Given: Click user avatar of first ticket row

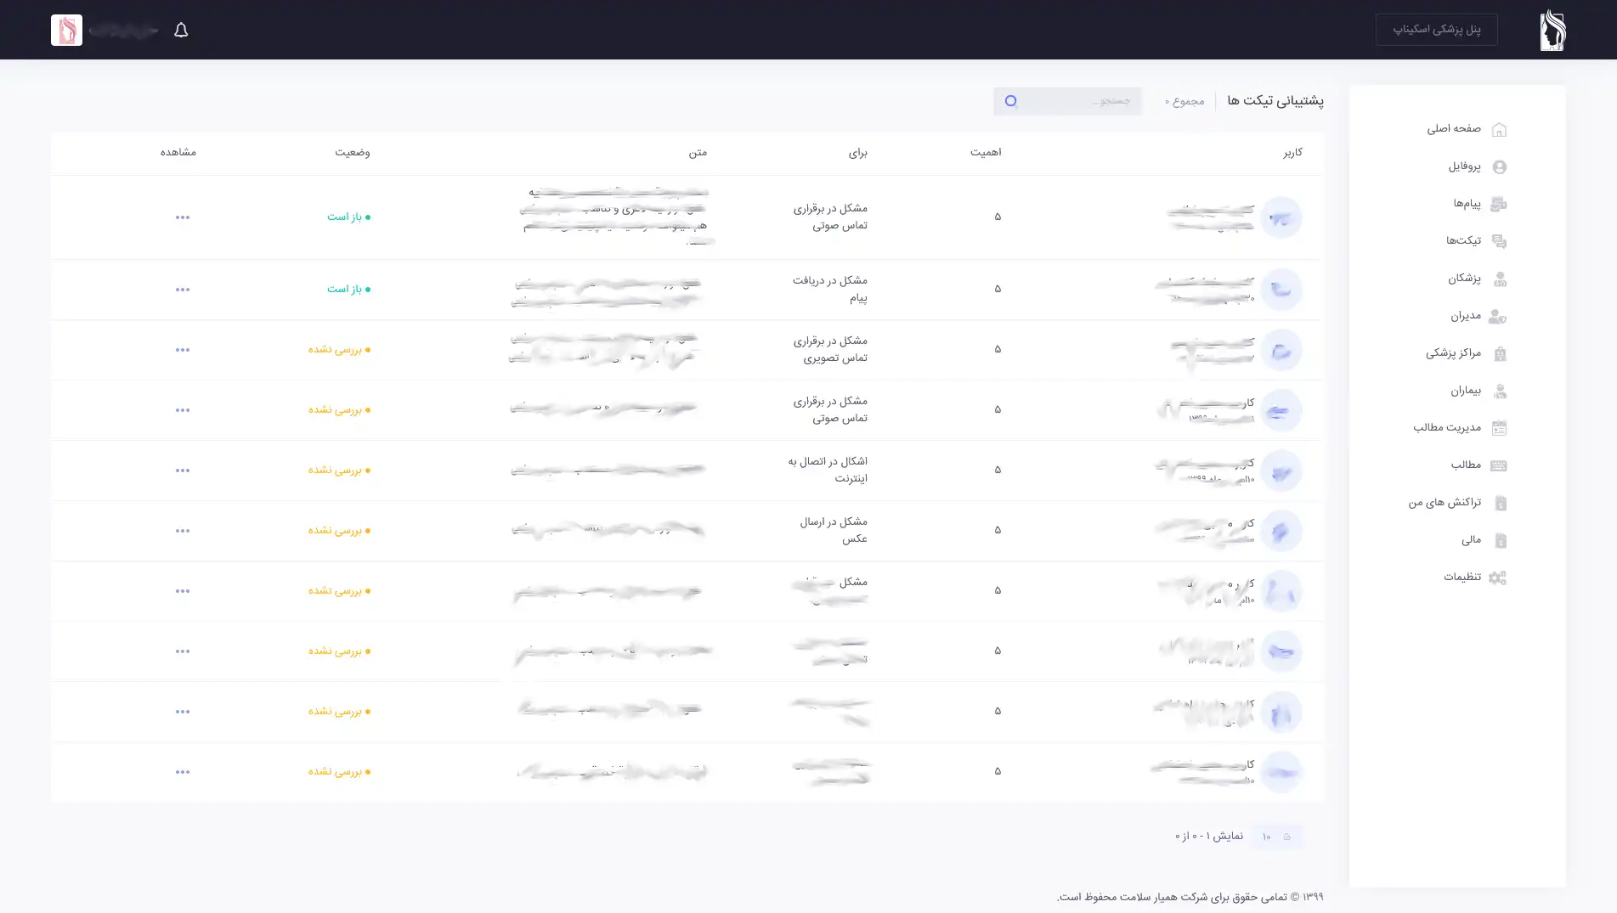Looking at the screenshot, I should coord(1281,217).
